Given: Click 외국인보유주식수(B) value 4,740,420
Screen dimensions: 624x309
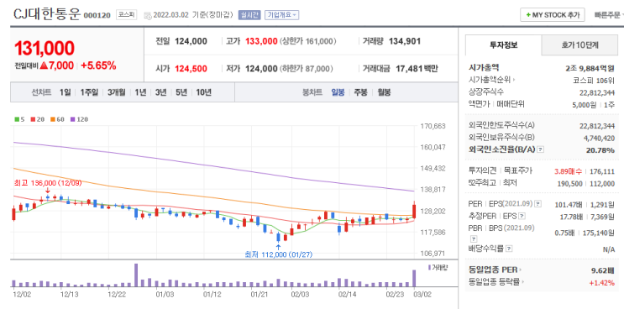Looking at the screenshot, I should 599,138.
